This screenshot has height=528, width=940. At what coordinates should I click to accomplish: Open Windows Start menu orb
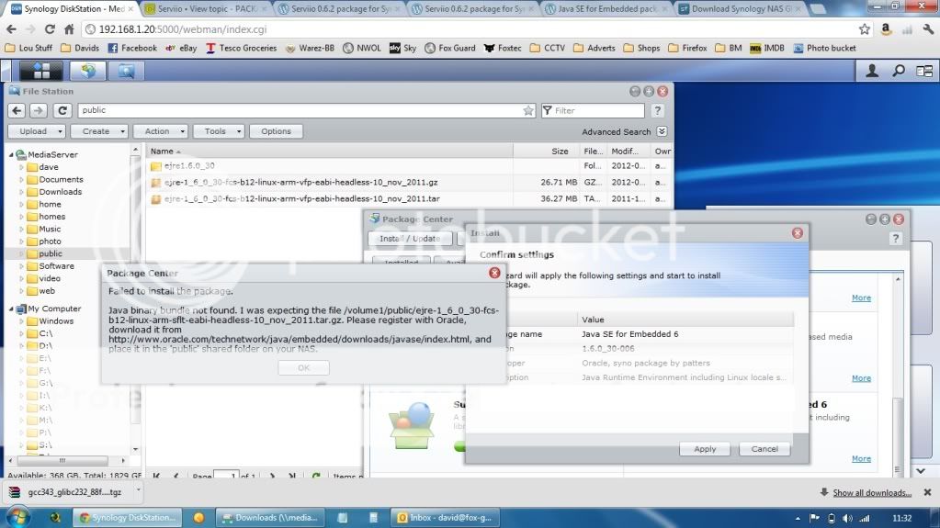coord(18,517)
